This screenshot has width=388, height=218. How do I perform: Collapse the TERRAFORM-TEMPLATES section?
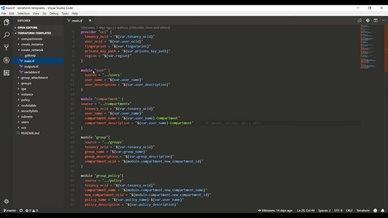39,33
